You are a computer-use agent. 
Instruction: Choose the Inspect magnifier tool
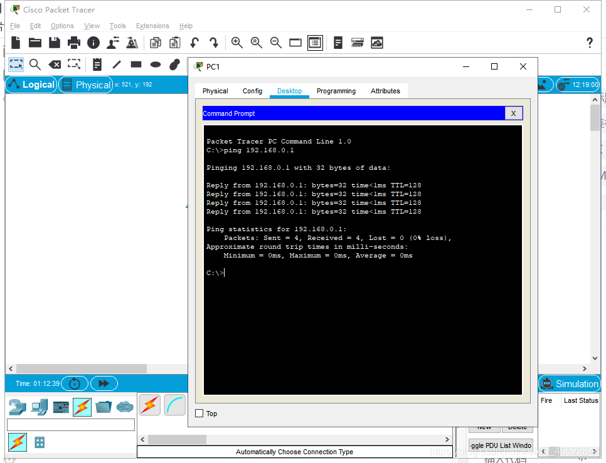click(35, 65)
